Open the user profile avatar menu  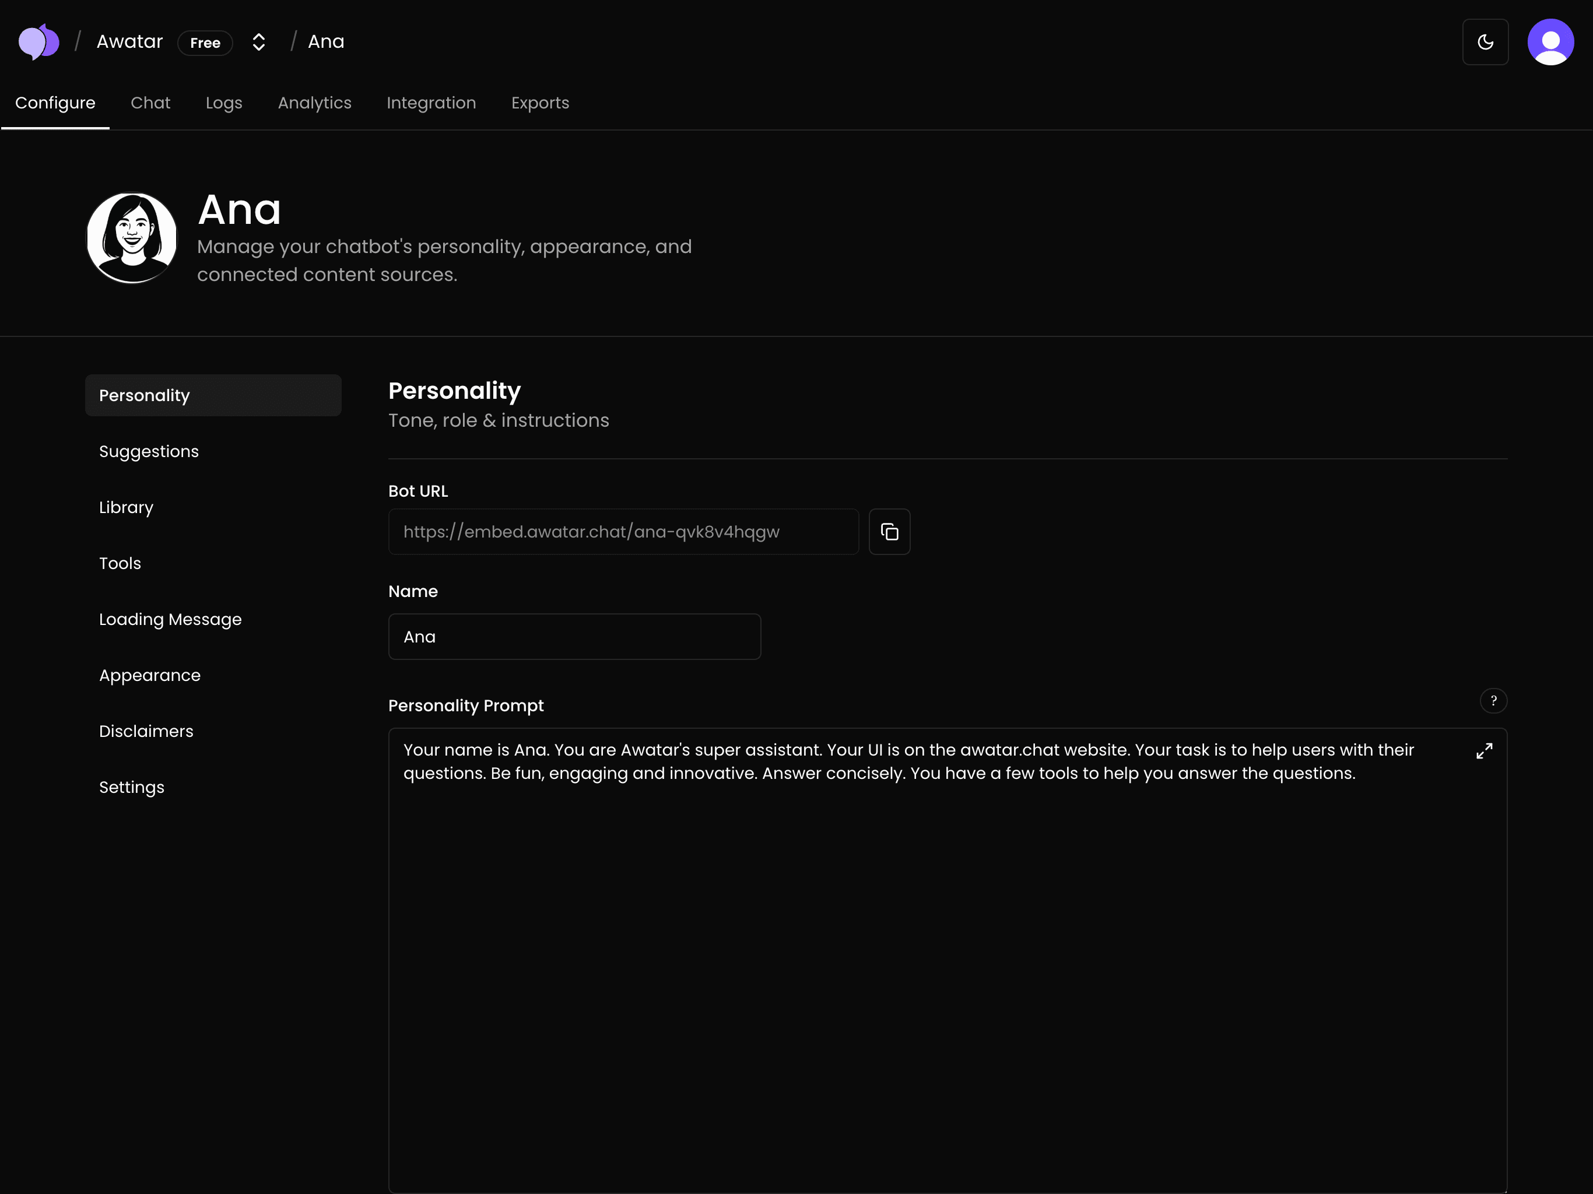1550,42
